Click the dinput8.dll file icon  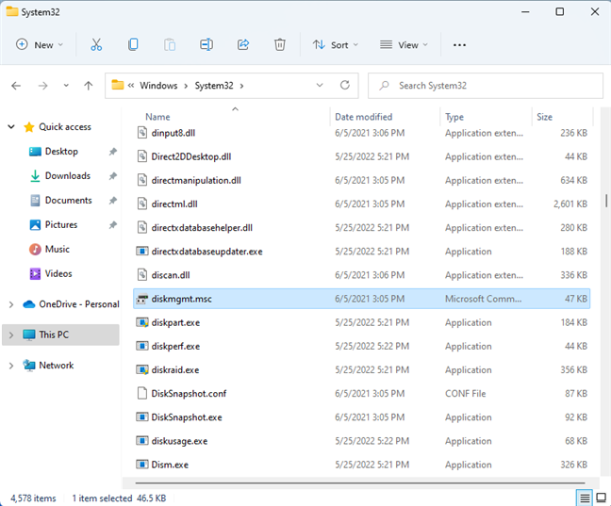(x=141, y=133)
